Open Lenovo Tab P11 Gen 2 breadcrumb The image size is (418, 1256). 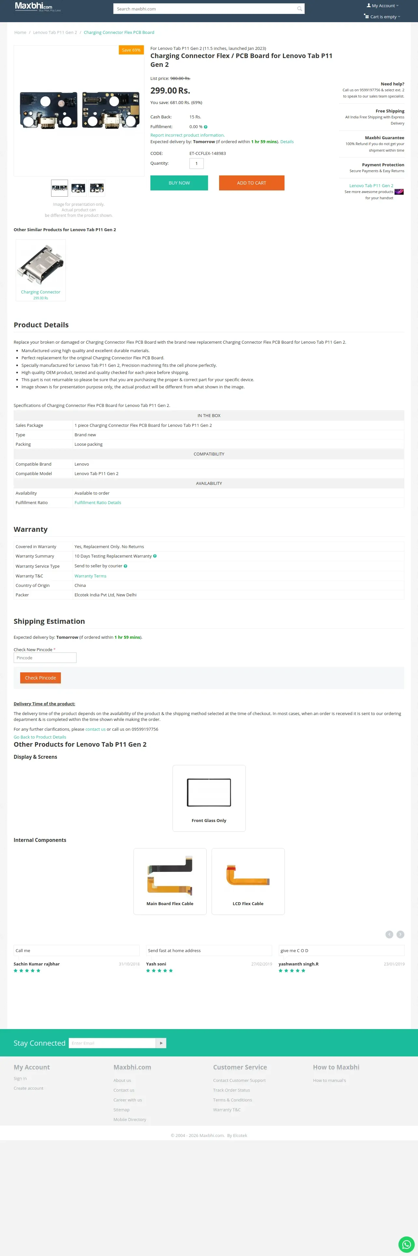(x=55, y=33)
